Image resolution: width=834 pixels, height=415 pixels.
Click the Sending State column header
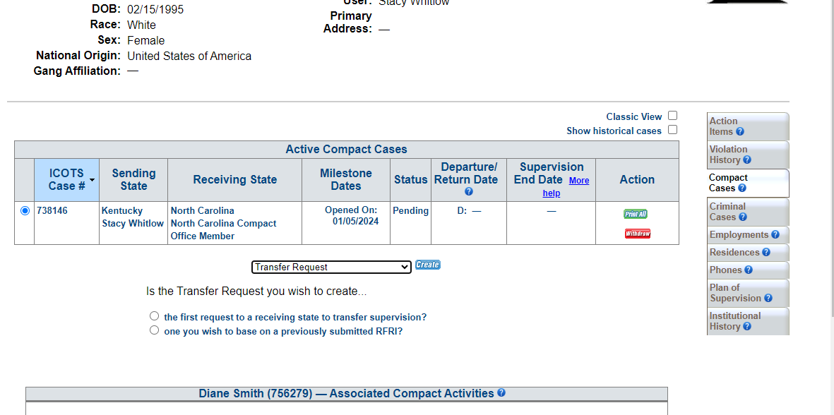click(133, 179)
